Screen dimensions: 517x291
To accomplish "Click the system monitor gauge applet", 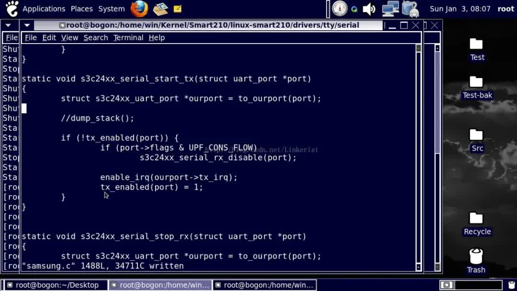I will 339,8.
